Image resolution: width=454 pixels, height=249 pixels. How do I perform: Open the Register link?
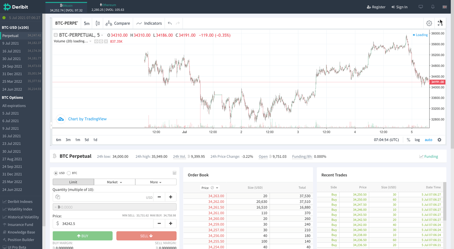[376, 7]
